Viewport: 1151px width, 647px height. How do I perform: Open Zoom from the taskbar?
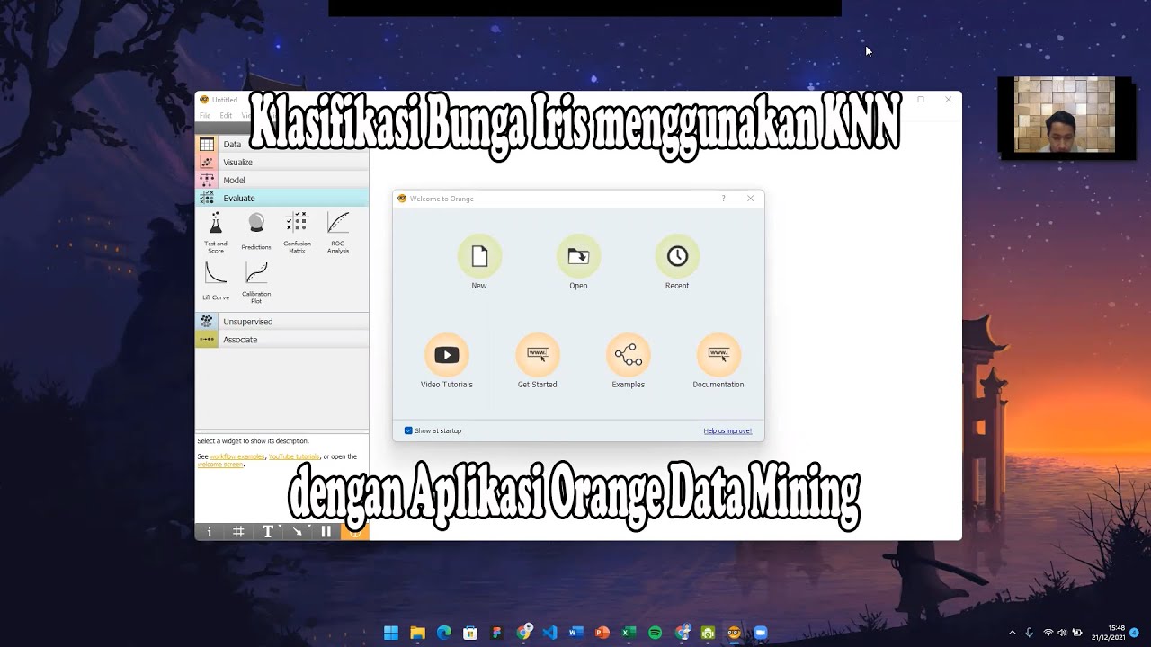coord(760,633)
